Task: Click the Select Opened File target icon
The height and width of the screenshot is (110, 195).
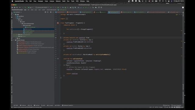Action: pyautogui.click(x=45, y=12)
